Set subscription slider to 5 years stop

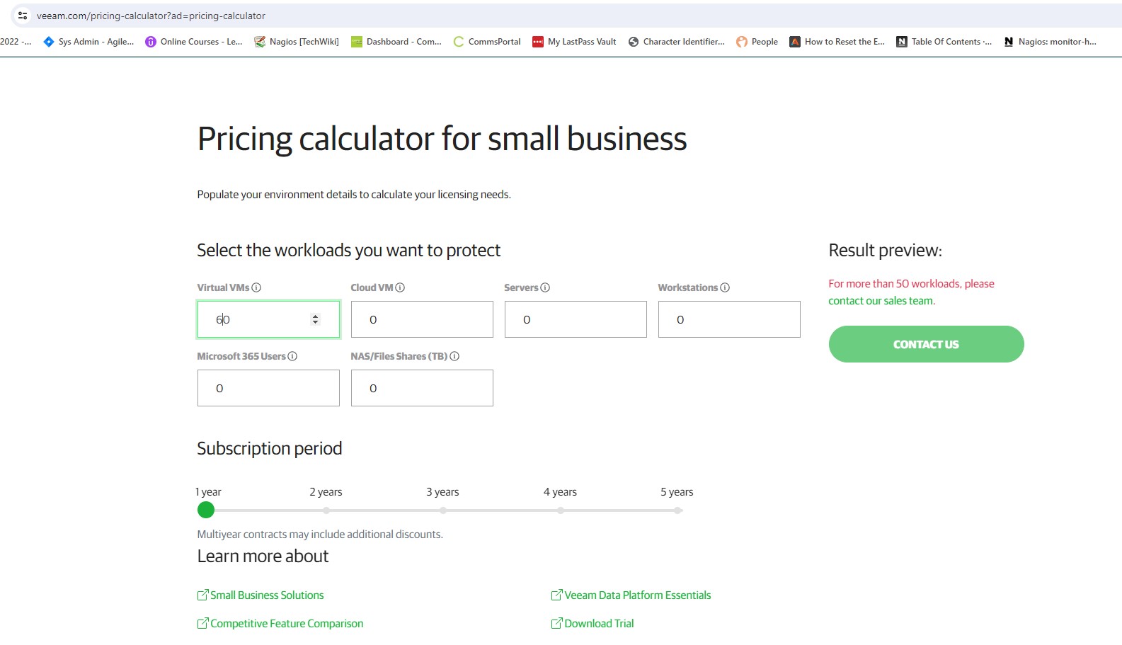pos(678,510)
